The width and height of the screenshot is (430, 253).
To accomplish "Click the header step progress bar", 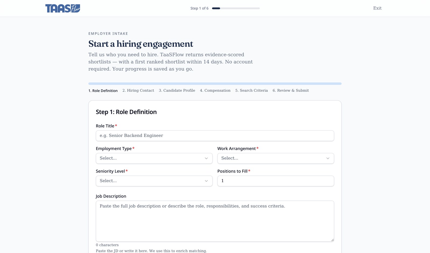I will [x=236, y=8].
